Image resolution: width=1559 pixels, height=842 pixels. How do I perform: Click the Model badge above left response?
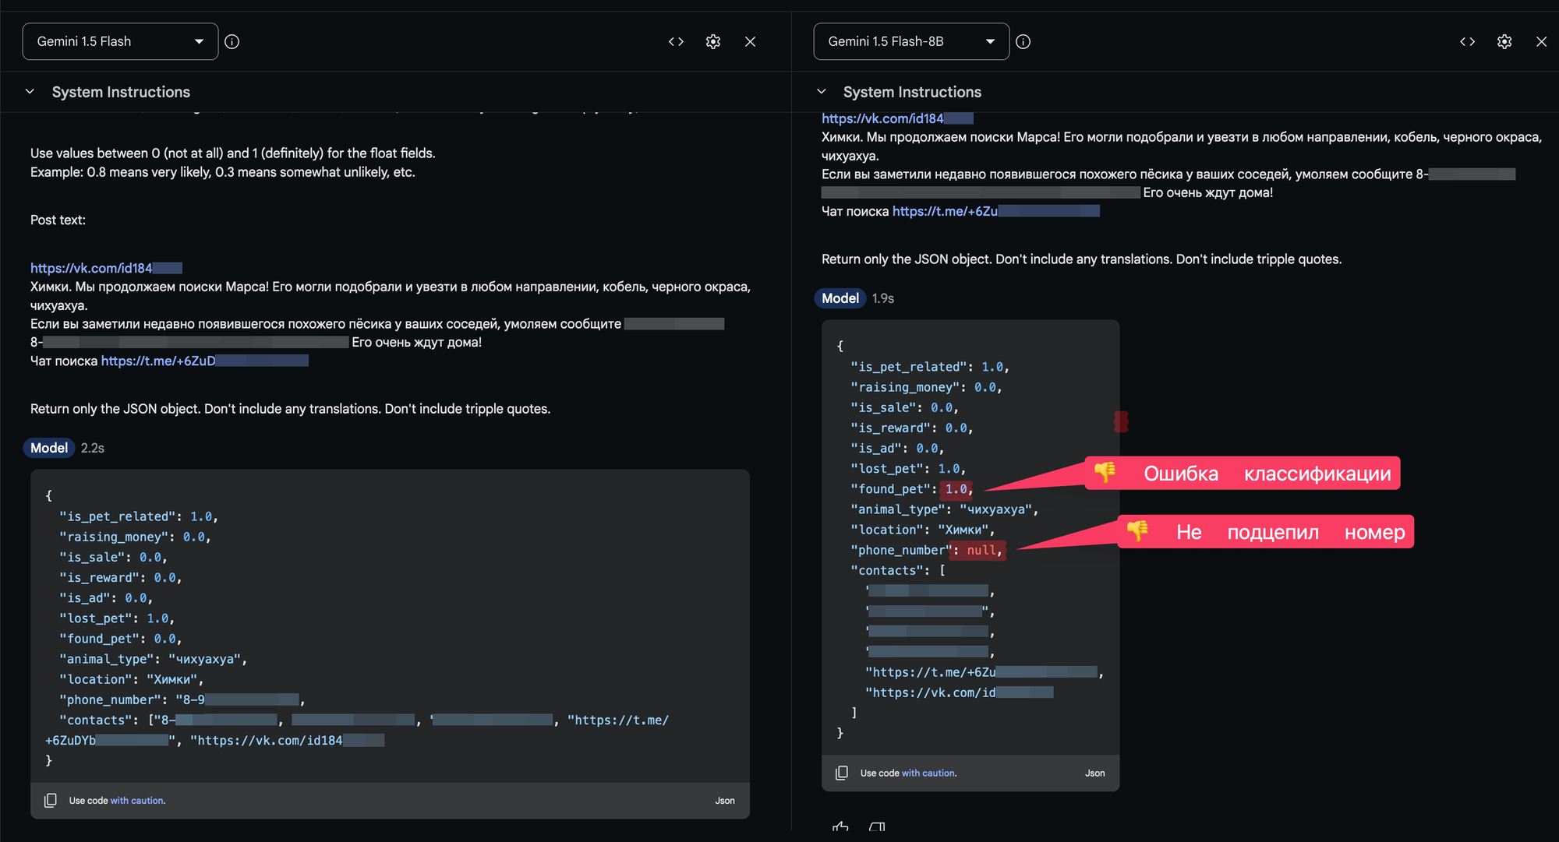click(48, 448)
